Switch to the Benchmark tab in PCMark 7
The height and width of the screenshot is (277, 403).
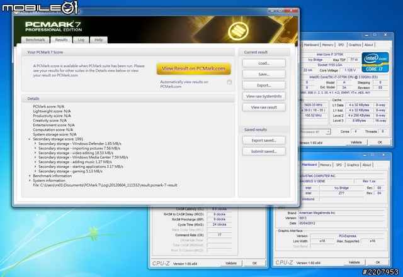35,40
